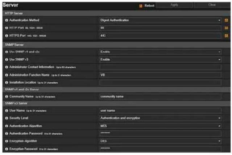Click the Administration Function Name field

(x=160, y=75)
